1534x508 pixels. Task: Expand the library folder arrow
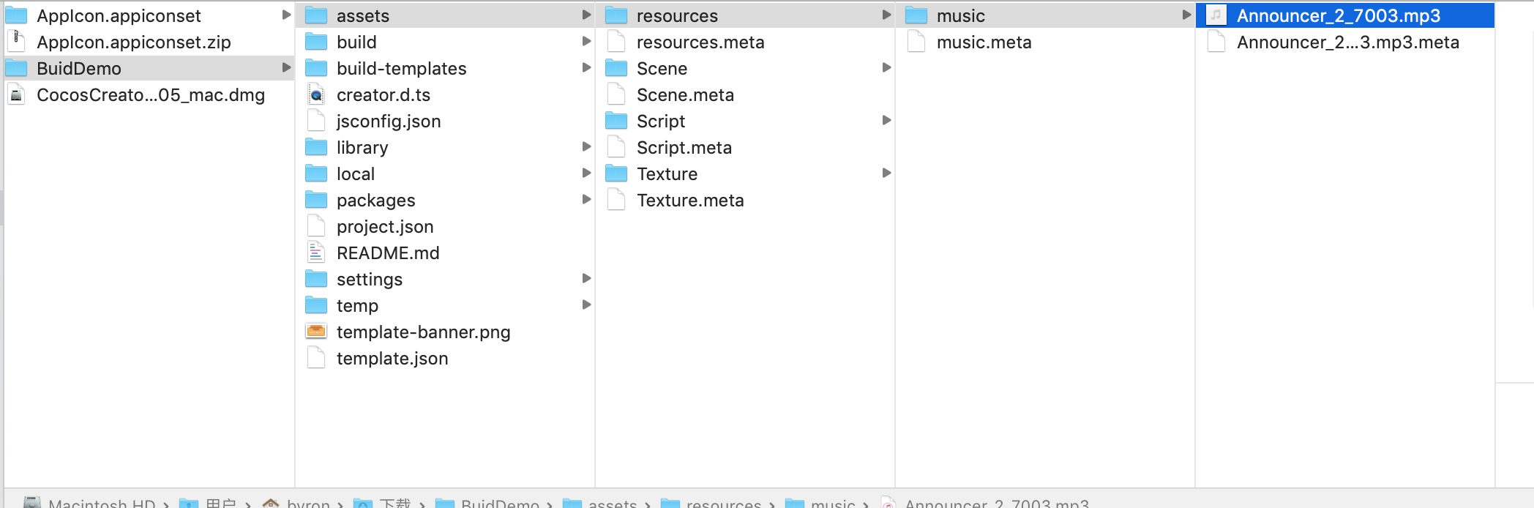tap(586, 147)
